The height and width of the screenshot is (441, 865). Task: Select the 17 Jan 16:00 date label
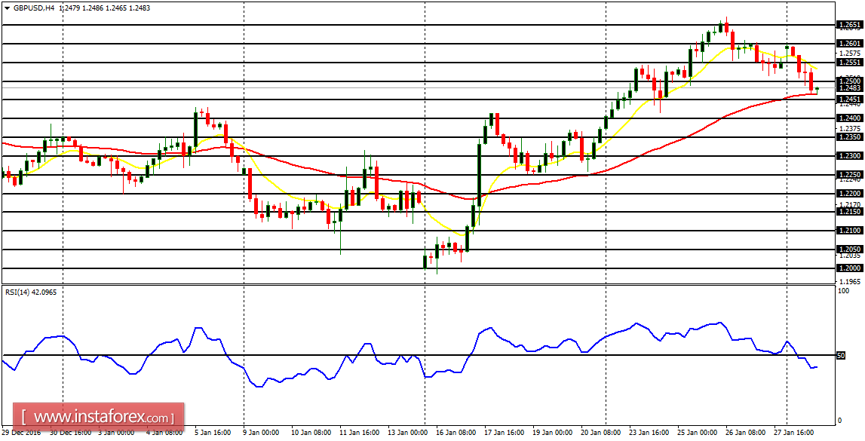(504, 433)
